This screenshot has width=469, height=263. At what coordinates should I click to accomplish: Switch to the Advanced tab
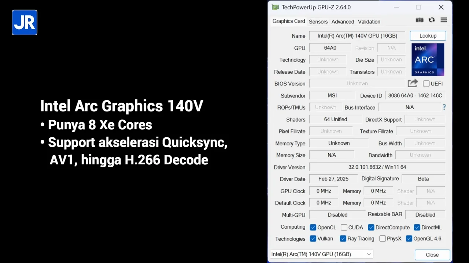tap(343, 22)
